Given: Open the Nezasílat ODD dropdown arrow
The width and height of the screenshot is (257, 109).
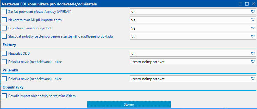Looking at the screenshot, I should coord(253,54).
